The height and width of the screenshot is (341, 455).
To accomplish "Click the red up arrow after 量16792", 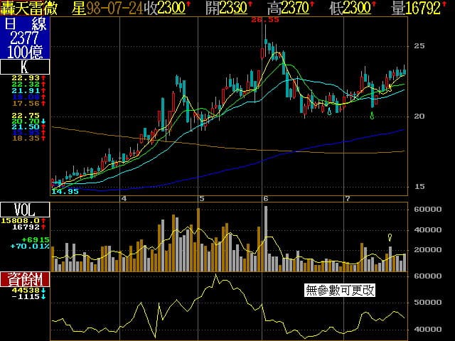I will click(x=449, y=8).
